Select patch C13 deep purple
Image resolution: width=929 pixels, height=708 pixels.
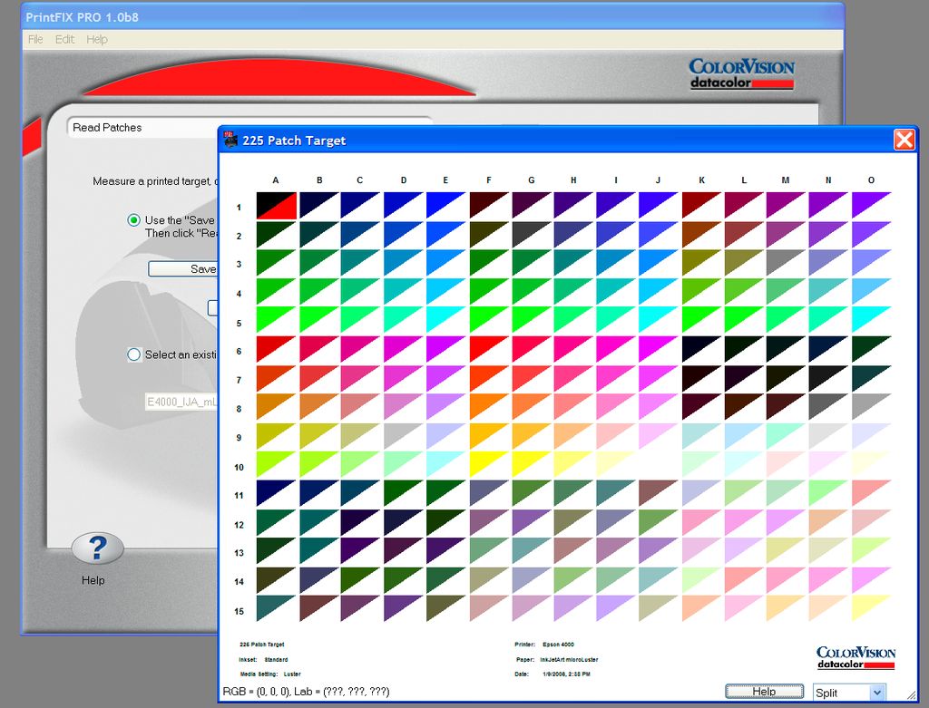(x=360, y=550)
